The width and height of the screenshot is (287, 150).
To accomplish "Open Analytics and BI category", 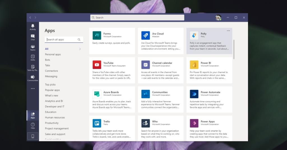I will click(54, 101).
